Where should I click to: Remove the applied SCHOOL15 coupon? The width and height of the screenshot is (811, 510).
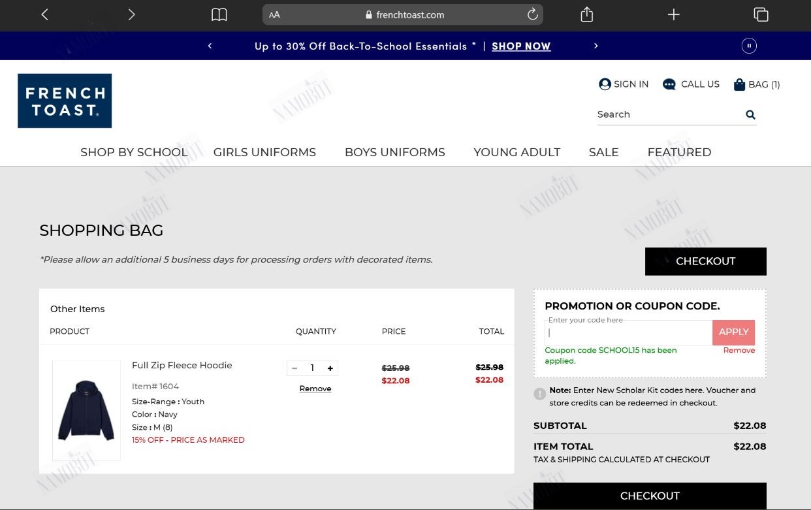tap(739, 351)
